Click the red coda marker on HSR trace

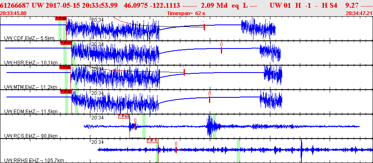(x=221, y=50)
